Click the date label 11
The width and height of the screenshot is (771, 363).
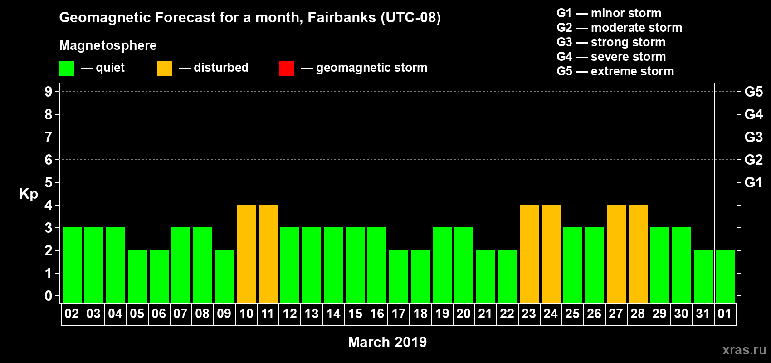tap(268, 314)
